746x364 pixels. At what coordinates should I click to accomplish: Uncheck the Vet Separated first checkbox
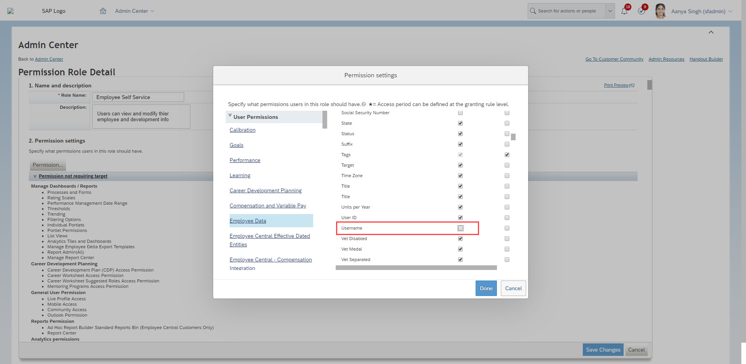click(460, 260)
